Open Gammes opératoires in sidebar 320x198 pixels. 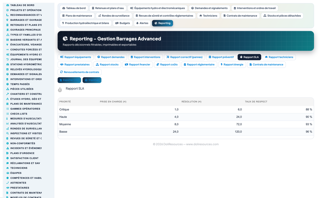25,109
